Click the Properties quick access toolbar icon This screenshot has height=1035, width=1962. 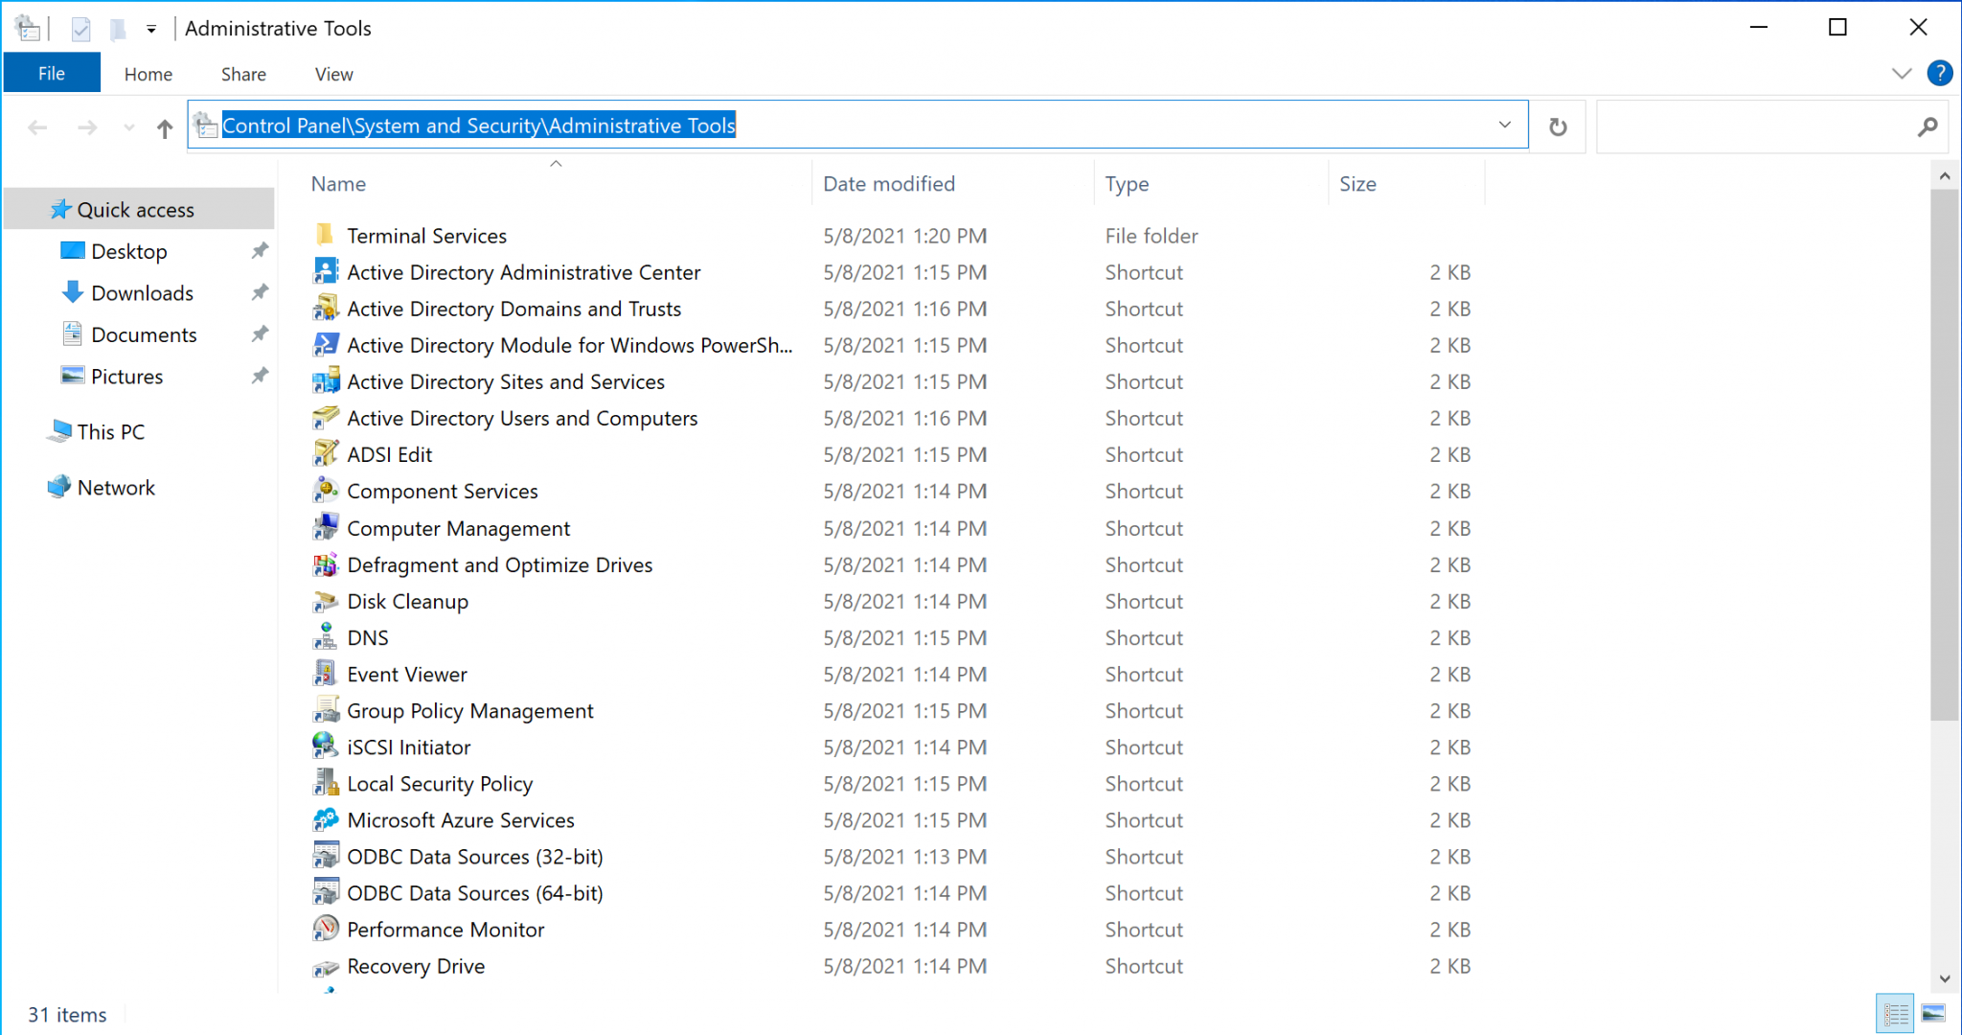tap(80, 29)
